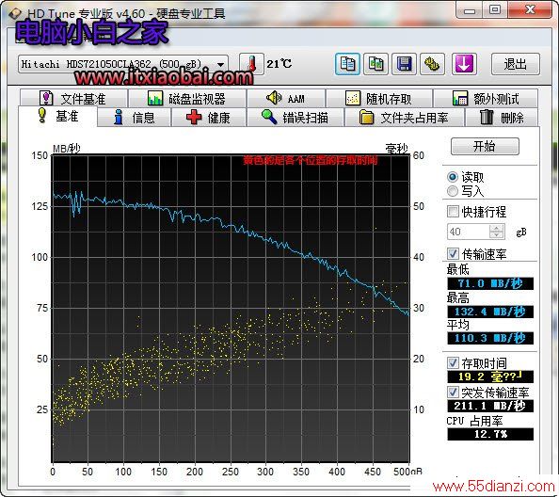Screen dimensions: 559x497
Task: Switch to the 随机存取 random access tab
Action: tap(378, 99)
